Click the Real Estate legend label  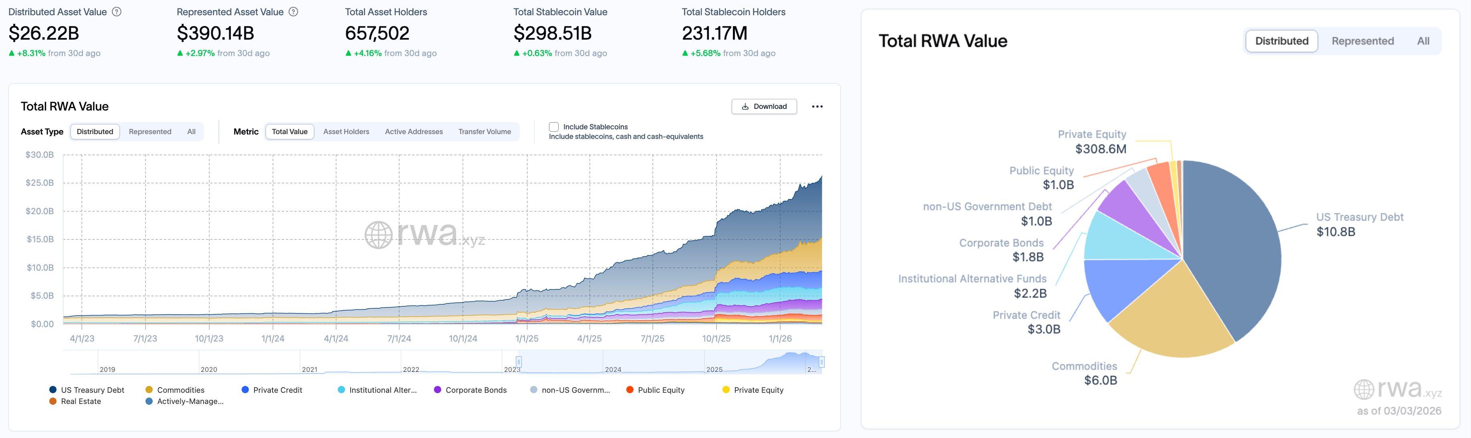80,401
